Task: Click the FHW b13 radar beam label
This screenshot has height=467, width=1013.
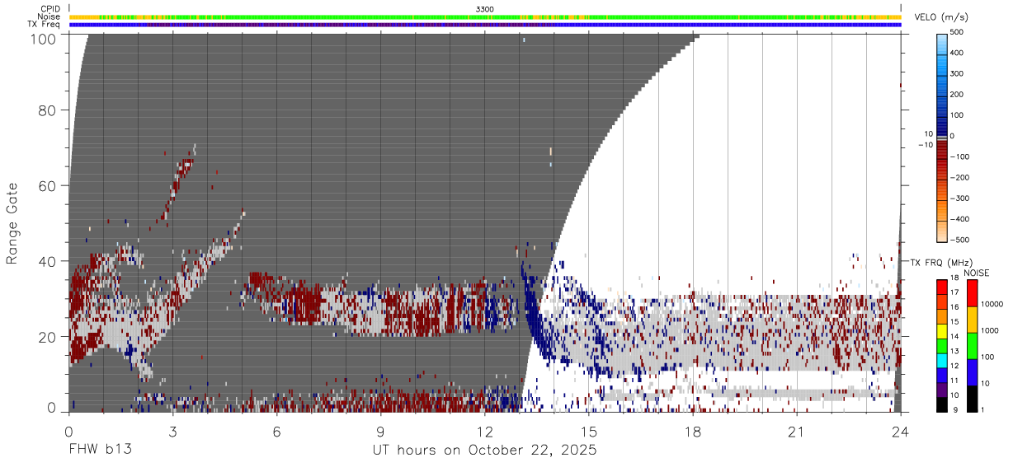Action: tap(100, 451)
